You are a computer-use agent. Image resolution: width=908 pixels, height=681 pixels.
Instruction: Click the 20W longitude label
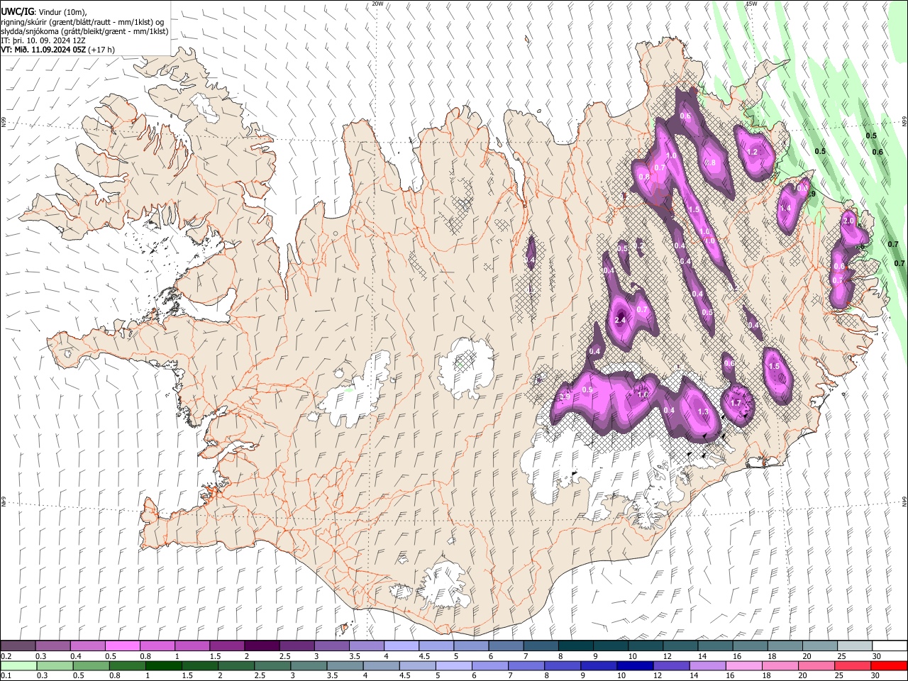(x=377, y=4)
